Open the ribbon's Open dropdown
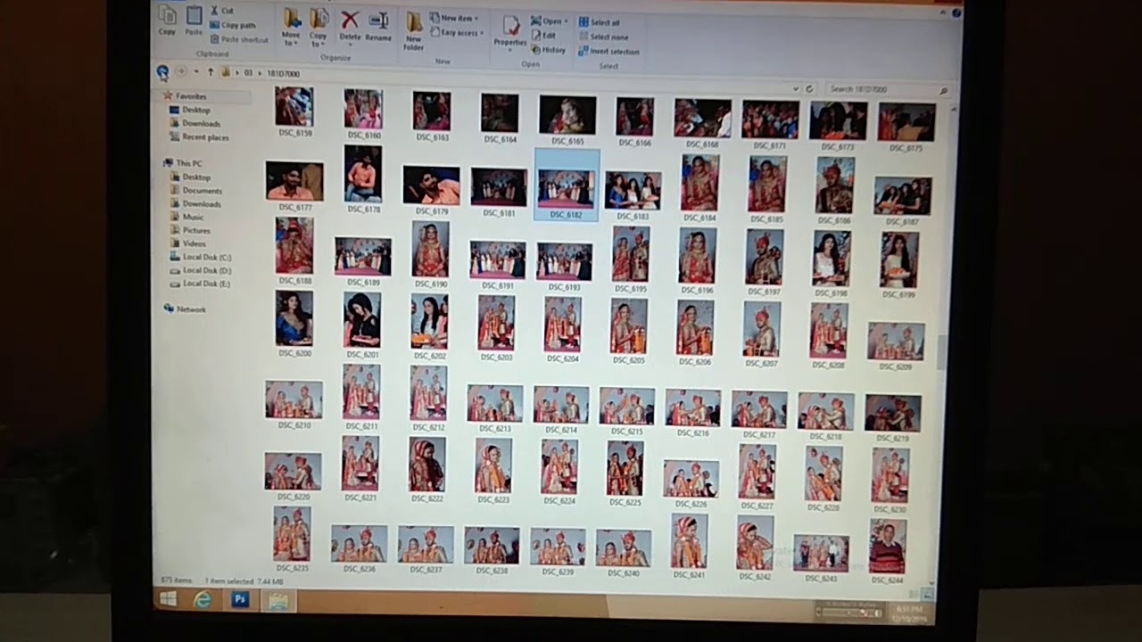 548,21
